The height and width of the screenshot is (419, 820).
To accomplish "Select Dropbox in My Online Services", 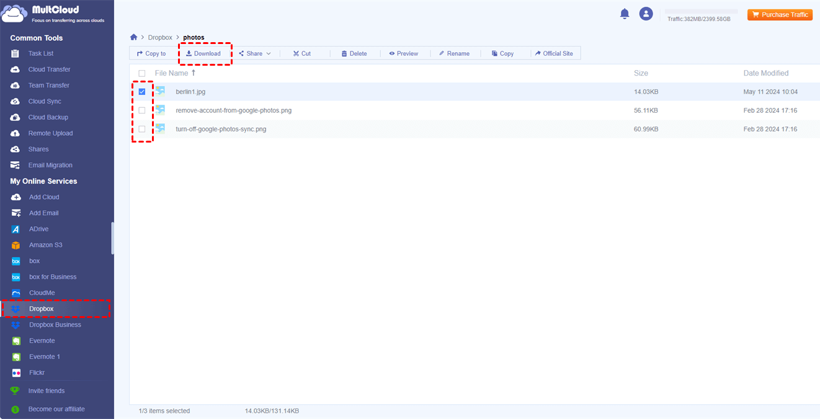I will (57, 309).
